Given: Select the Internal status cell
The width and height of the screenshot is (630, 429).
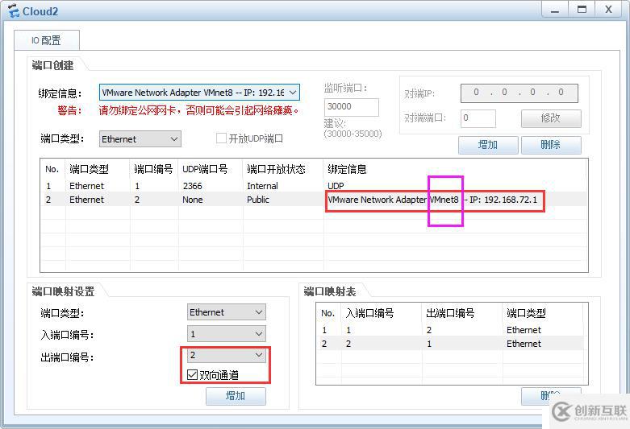Looking at the screenshot, I should [262, 186].
